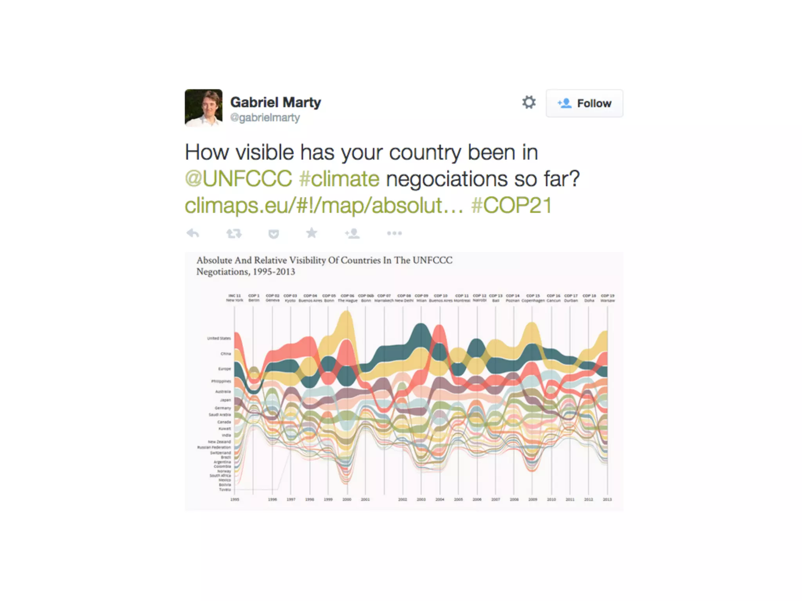Open the gear settings menu
Screen dimensions: 802x601
[x=529, y=103]
